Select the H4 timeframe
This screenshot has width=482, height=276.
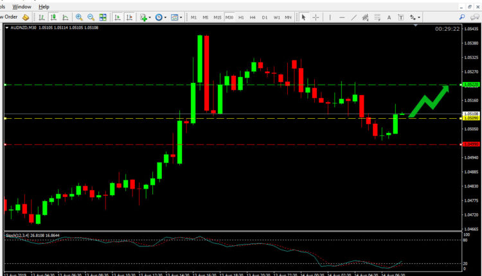[x=253, y=17]
